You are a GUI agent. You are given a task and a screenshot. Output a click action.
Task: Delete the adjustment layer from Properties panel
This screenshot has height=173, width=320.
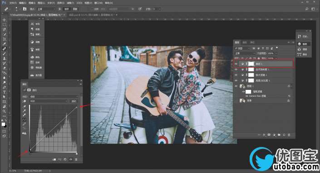click(x=76, y=159)
